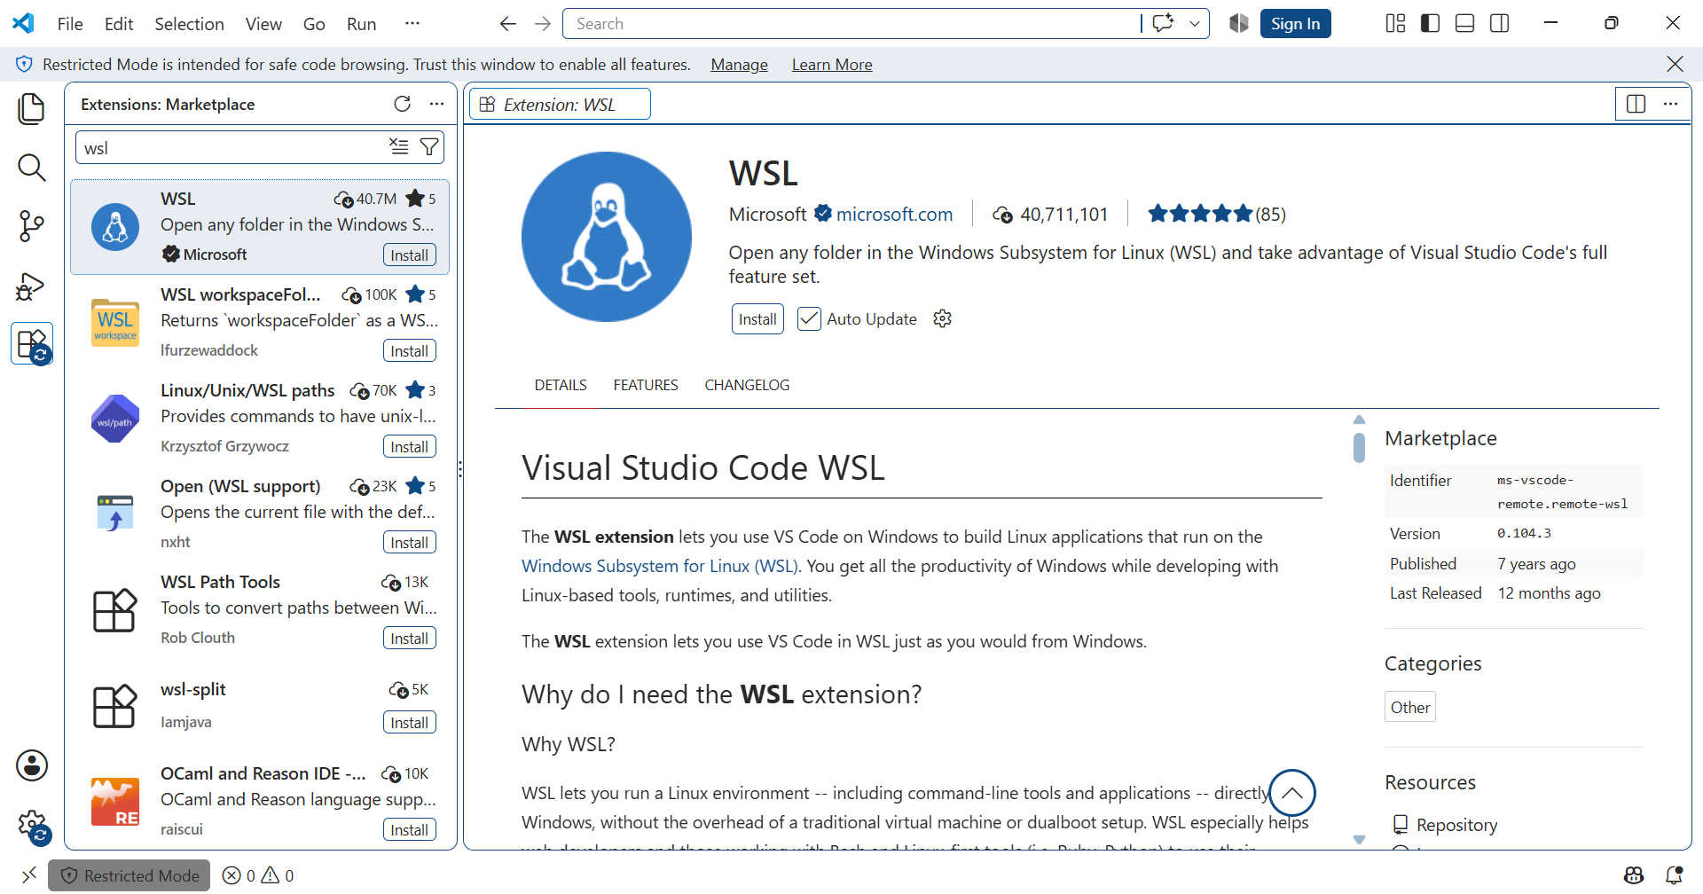Viewport: 1703px width, 894px height.
Task: Select the Extensions view icon
Action: tap(32, 343)
